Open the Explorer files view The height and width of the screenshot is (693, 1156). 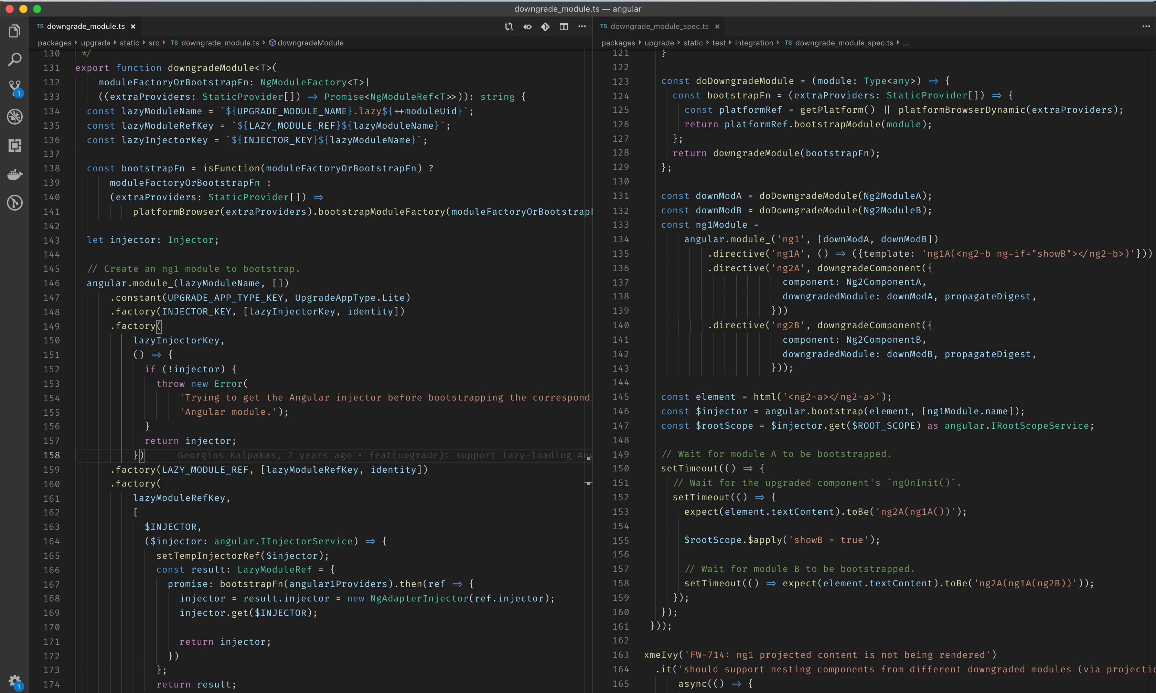point(14,31)
